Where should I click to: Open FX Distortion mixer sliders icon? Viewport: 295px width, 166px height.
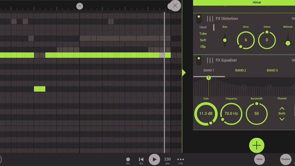tap(210, 18)
